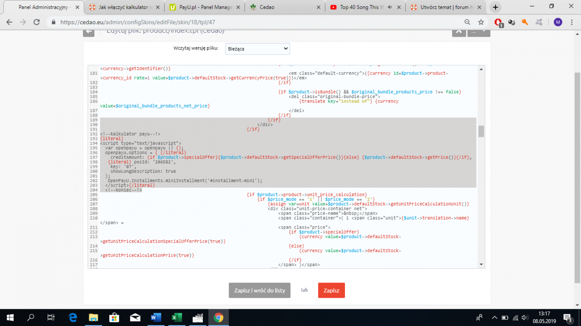Image resolution: width=581 pixels, height=326 pixels.
Task: Click the kalkulator payu comment line
Action: click(x=130, y=134)
